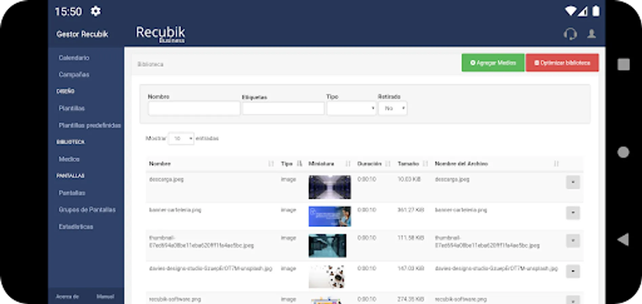Sort by Duración column sort icon
The image size is (642, 304).
[x=388, y=164]
